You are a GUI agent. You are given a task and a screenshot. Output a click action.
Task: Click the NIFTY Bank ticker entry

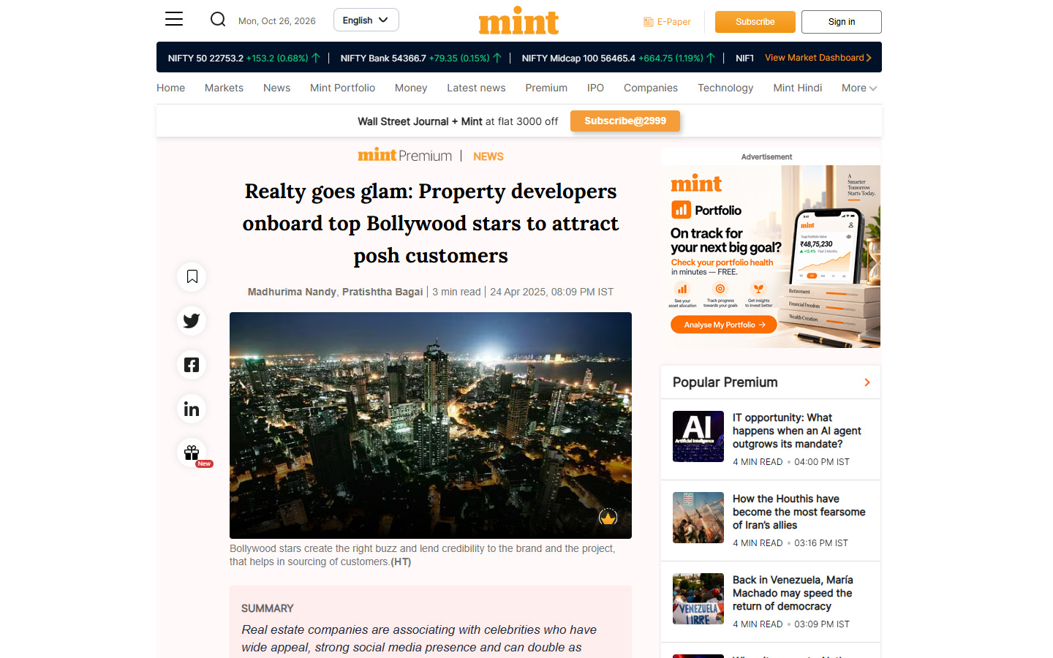421,58
